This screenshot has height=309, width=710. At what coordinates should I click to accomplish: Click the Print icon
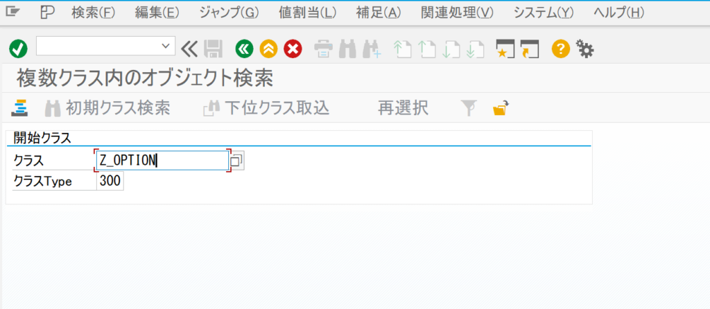tap(324, 49)
